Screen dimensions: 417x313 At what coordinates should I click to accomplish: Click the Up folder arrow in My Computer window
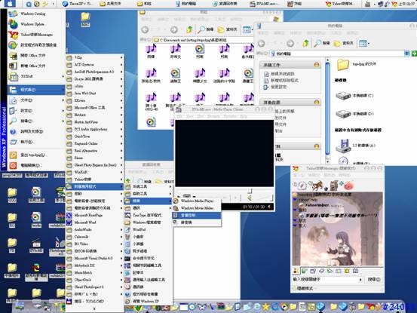[x=306, y=43]
